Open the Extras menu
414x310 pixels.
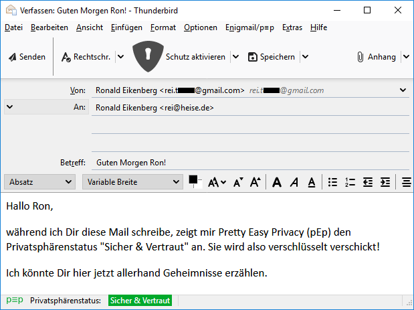coord(292,27)
